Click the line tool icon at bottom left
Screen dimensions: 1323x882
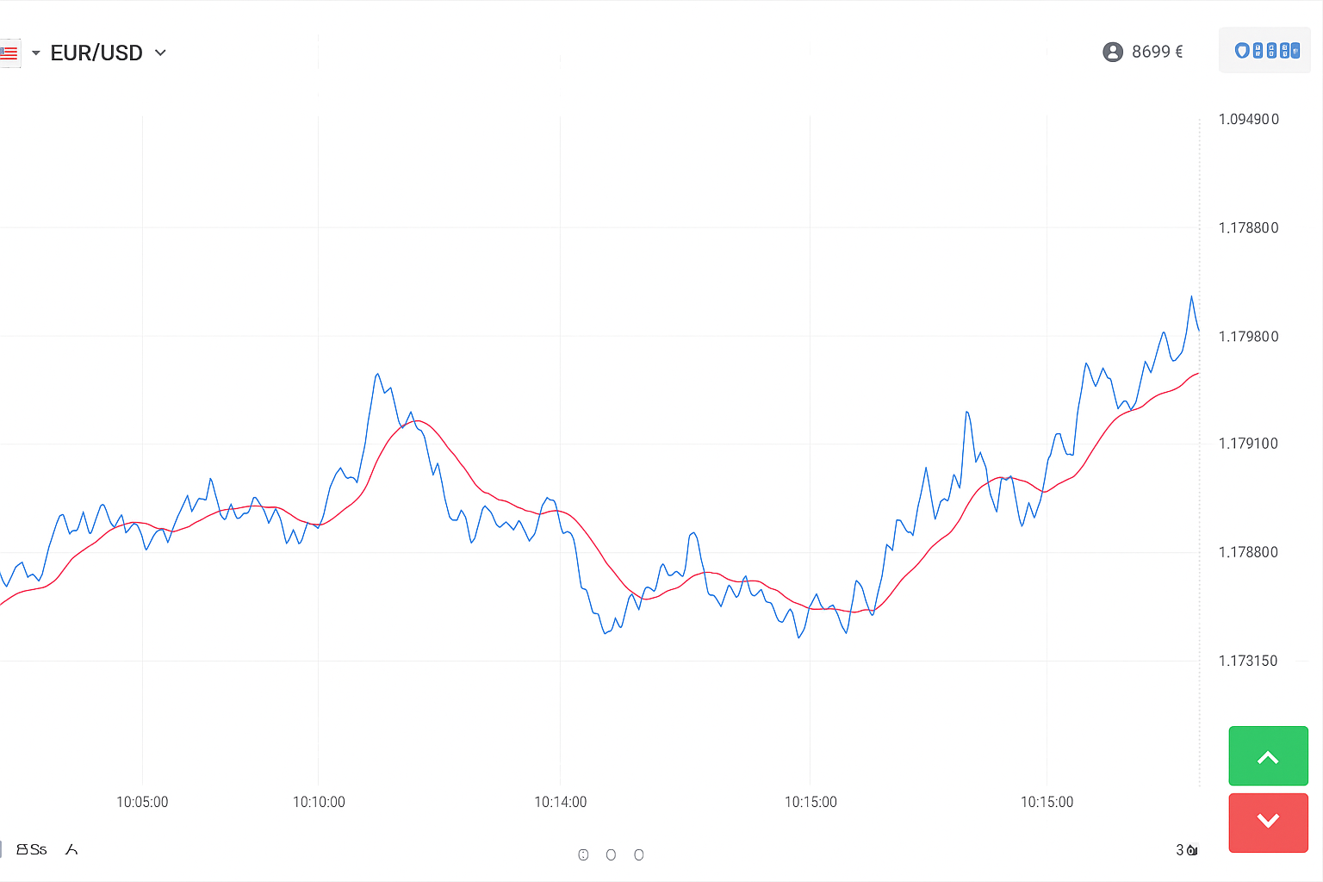(x=71, y=849)
